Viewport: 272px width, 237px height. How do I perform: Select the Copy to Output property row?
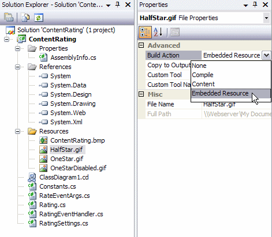tap(169, 65)
